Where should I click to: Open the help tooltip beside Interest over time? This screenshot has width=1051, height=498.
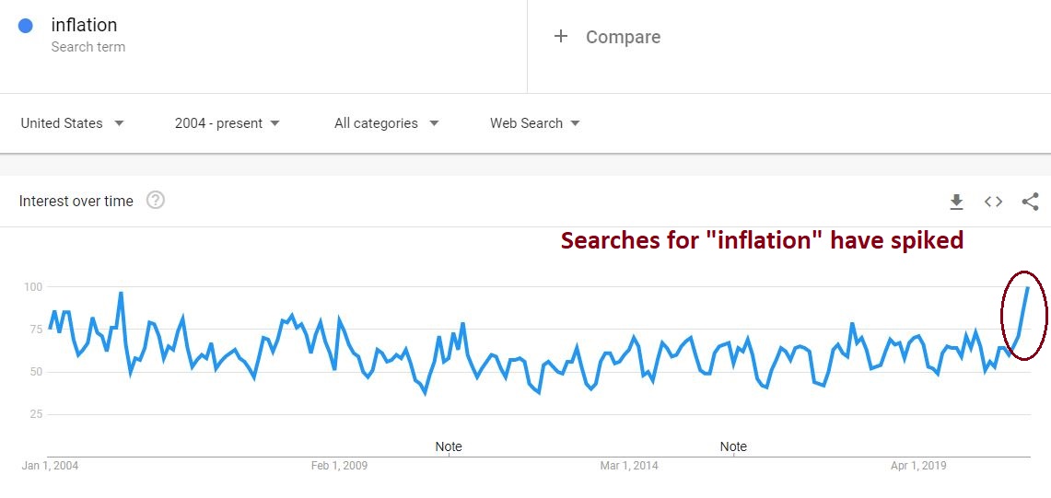pos(156,201)
